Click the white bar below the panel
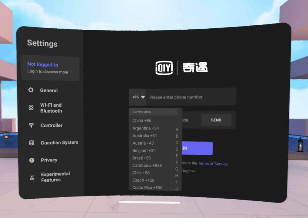 tap(149, 203)
